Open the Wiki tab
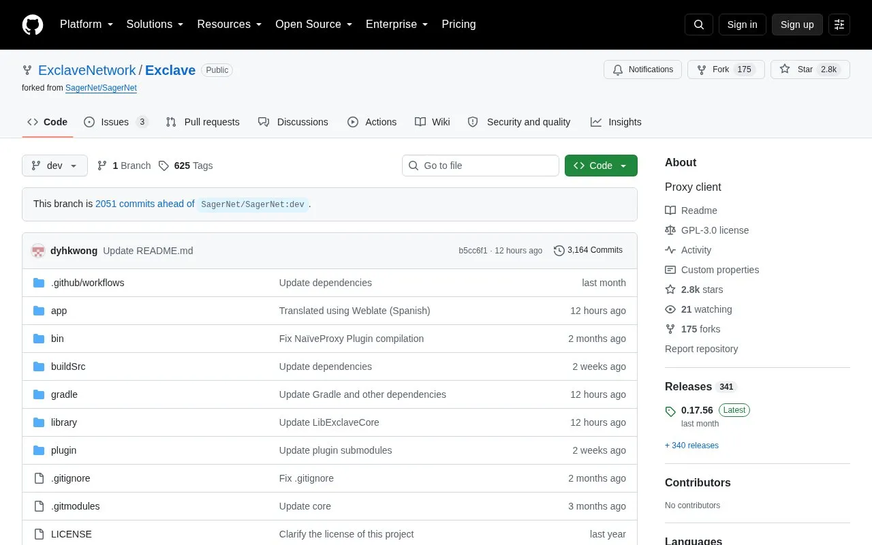Screen dimensions: 872x545 (433, 122)
